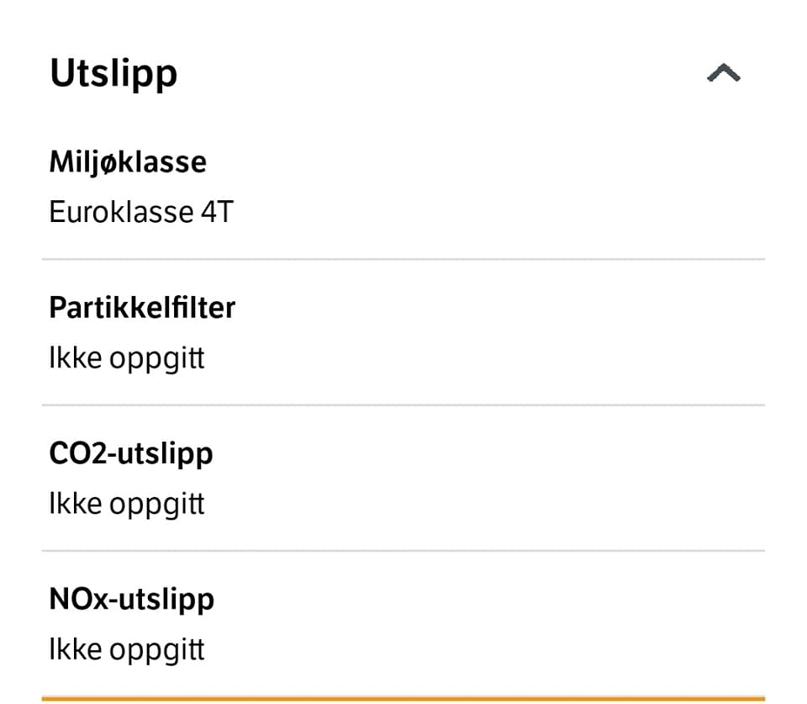The width and height of the screenshot is (807, 704).
Task: Click the 4T text after Euroklasse
Action: coord(217,212)
